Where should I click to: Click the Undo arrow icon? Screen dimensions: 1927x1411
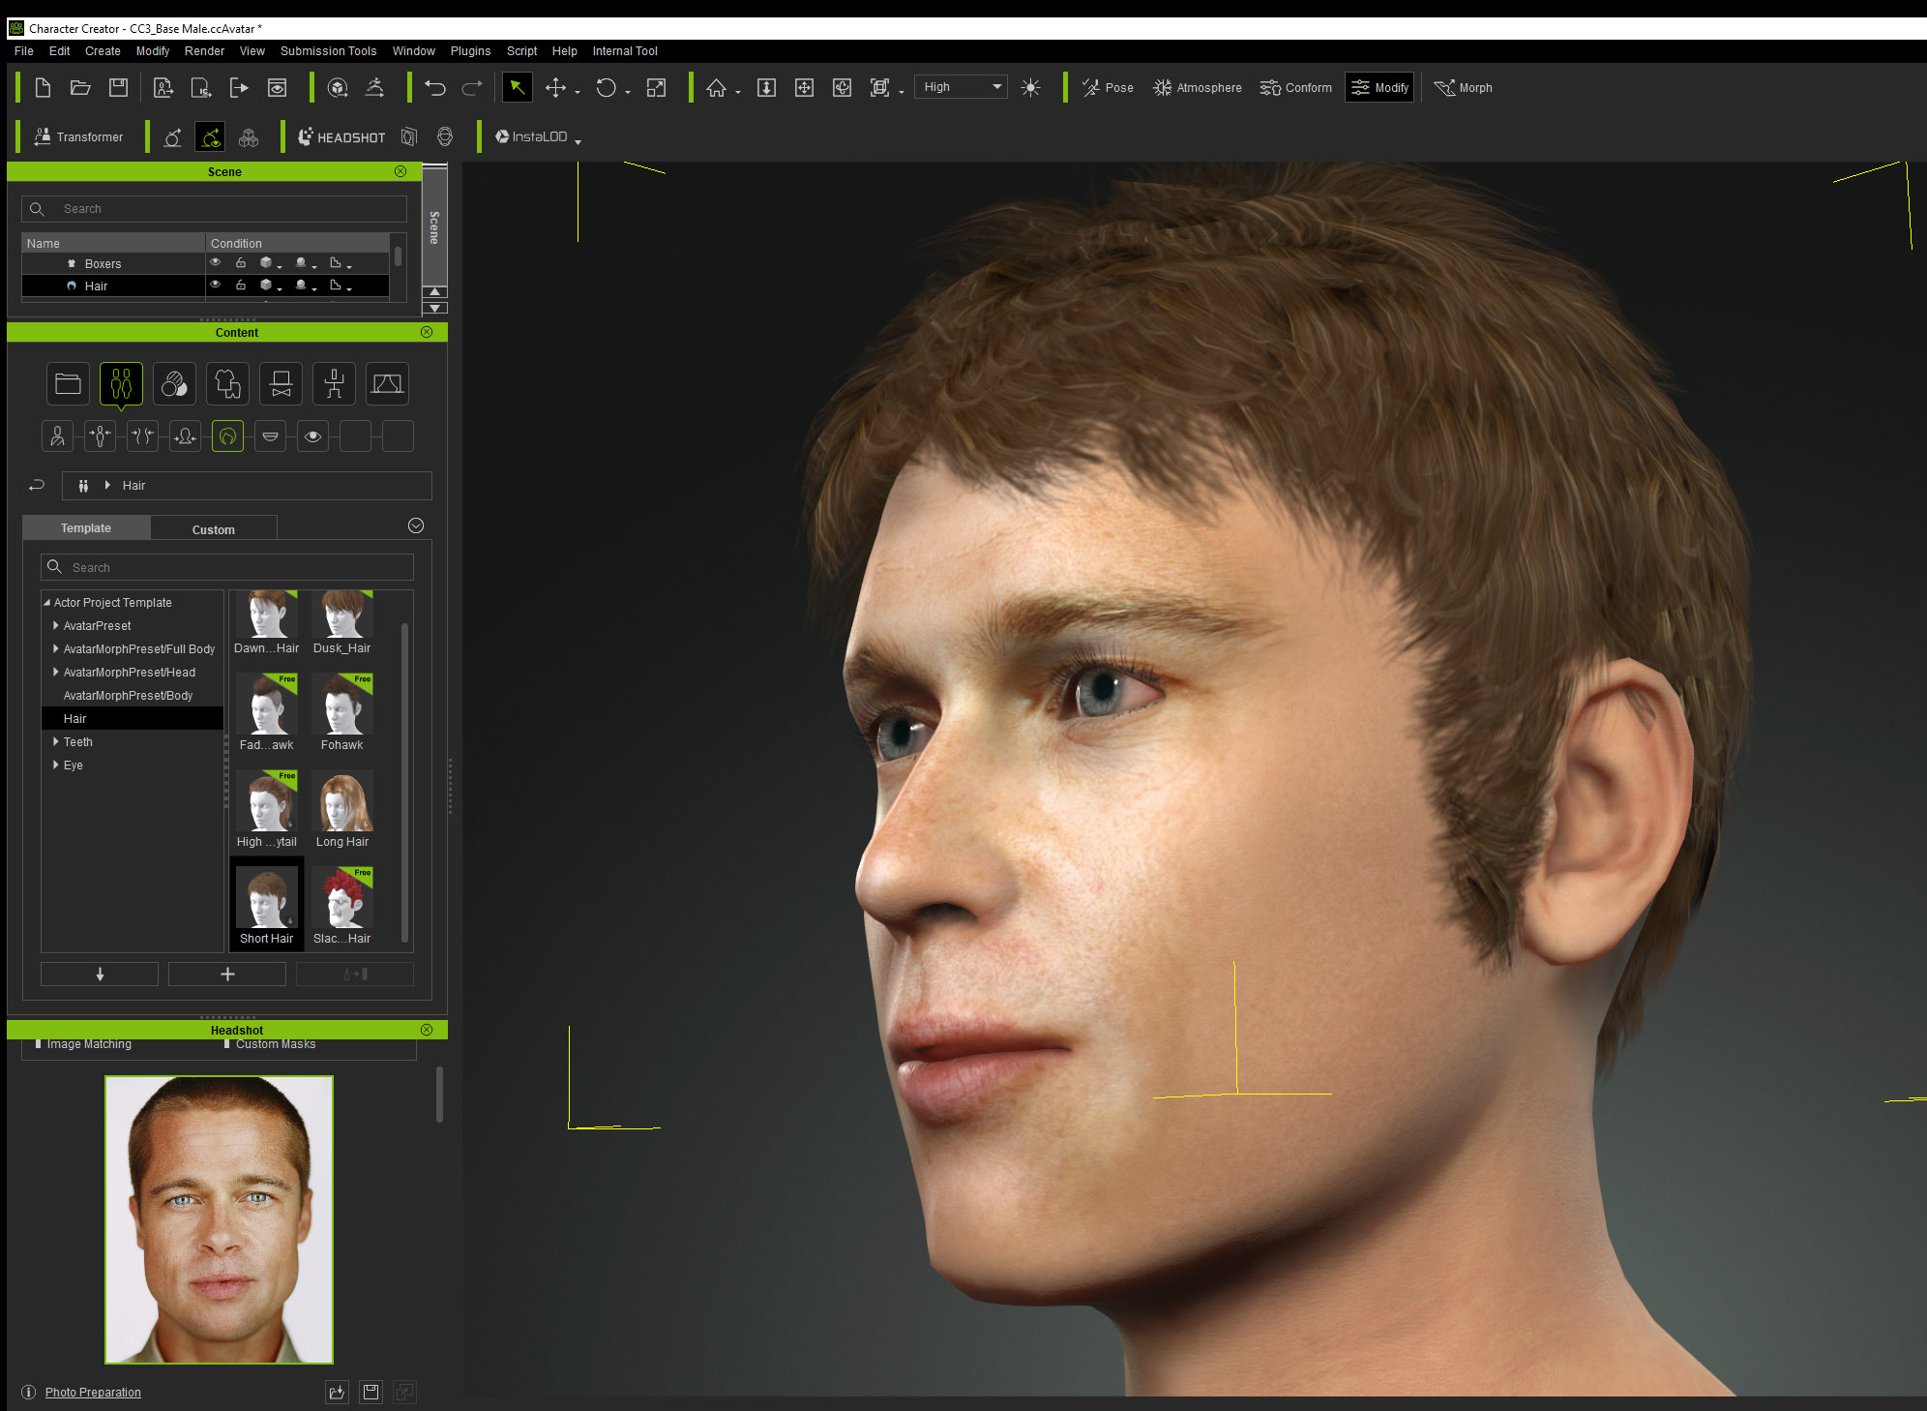coord(434,88)
